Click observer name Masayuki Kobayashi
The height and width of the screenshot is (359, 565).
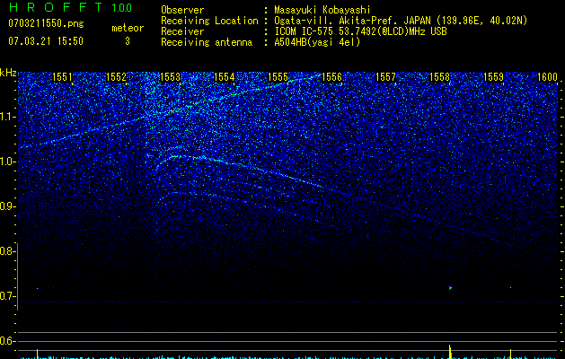click(322, 10)
